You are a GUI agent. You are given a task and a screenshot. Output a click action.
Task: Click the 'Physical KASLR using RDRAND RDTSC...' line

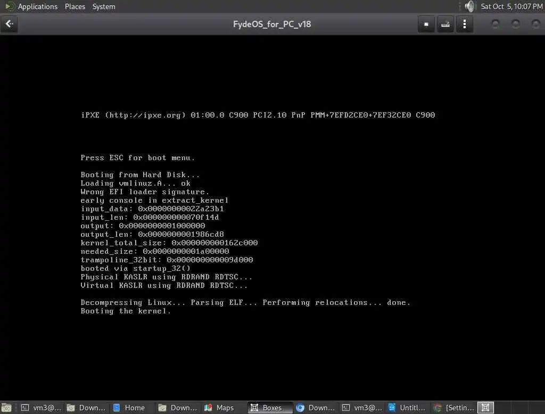(167, 277)
